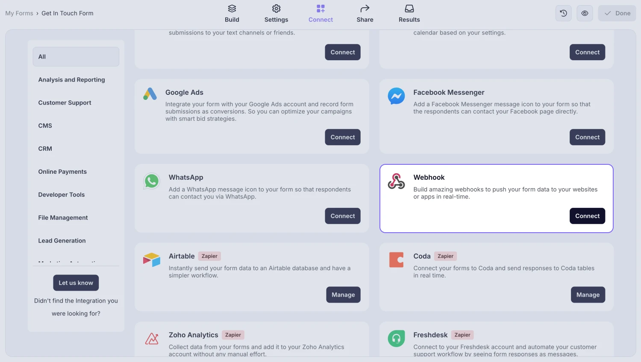Viewport: 641px width, 362px height.
Task: Click the Freshdesk headset icon
Action: pyautogui.click(x=396, y=339)
